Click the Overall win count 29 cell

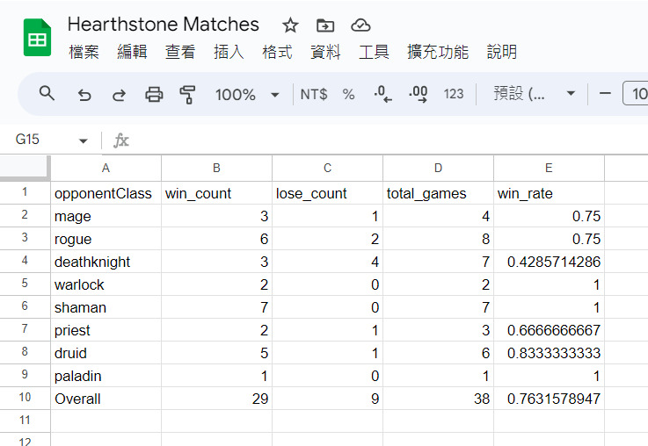pyautogui.click(x=216, y=398)
